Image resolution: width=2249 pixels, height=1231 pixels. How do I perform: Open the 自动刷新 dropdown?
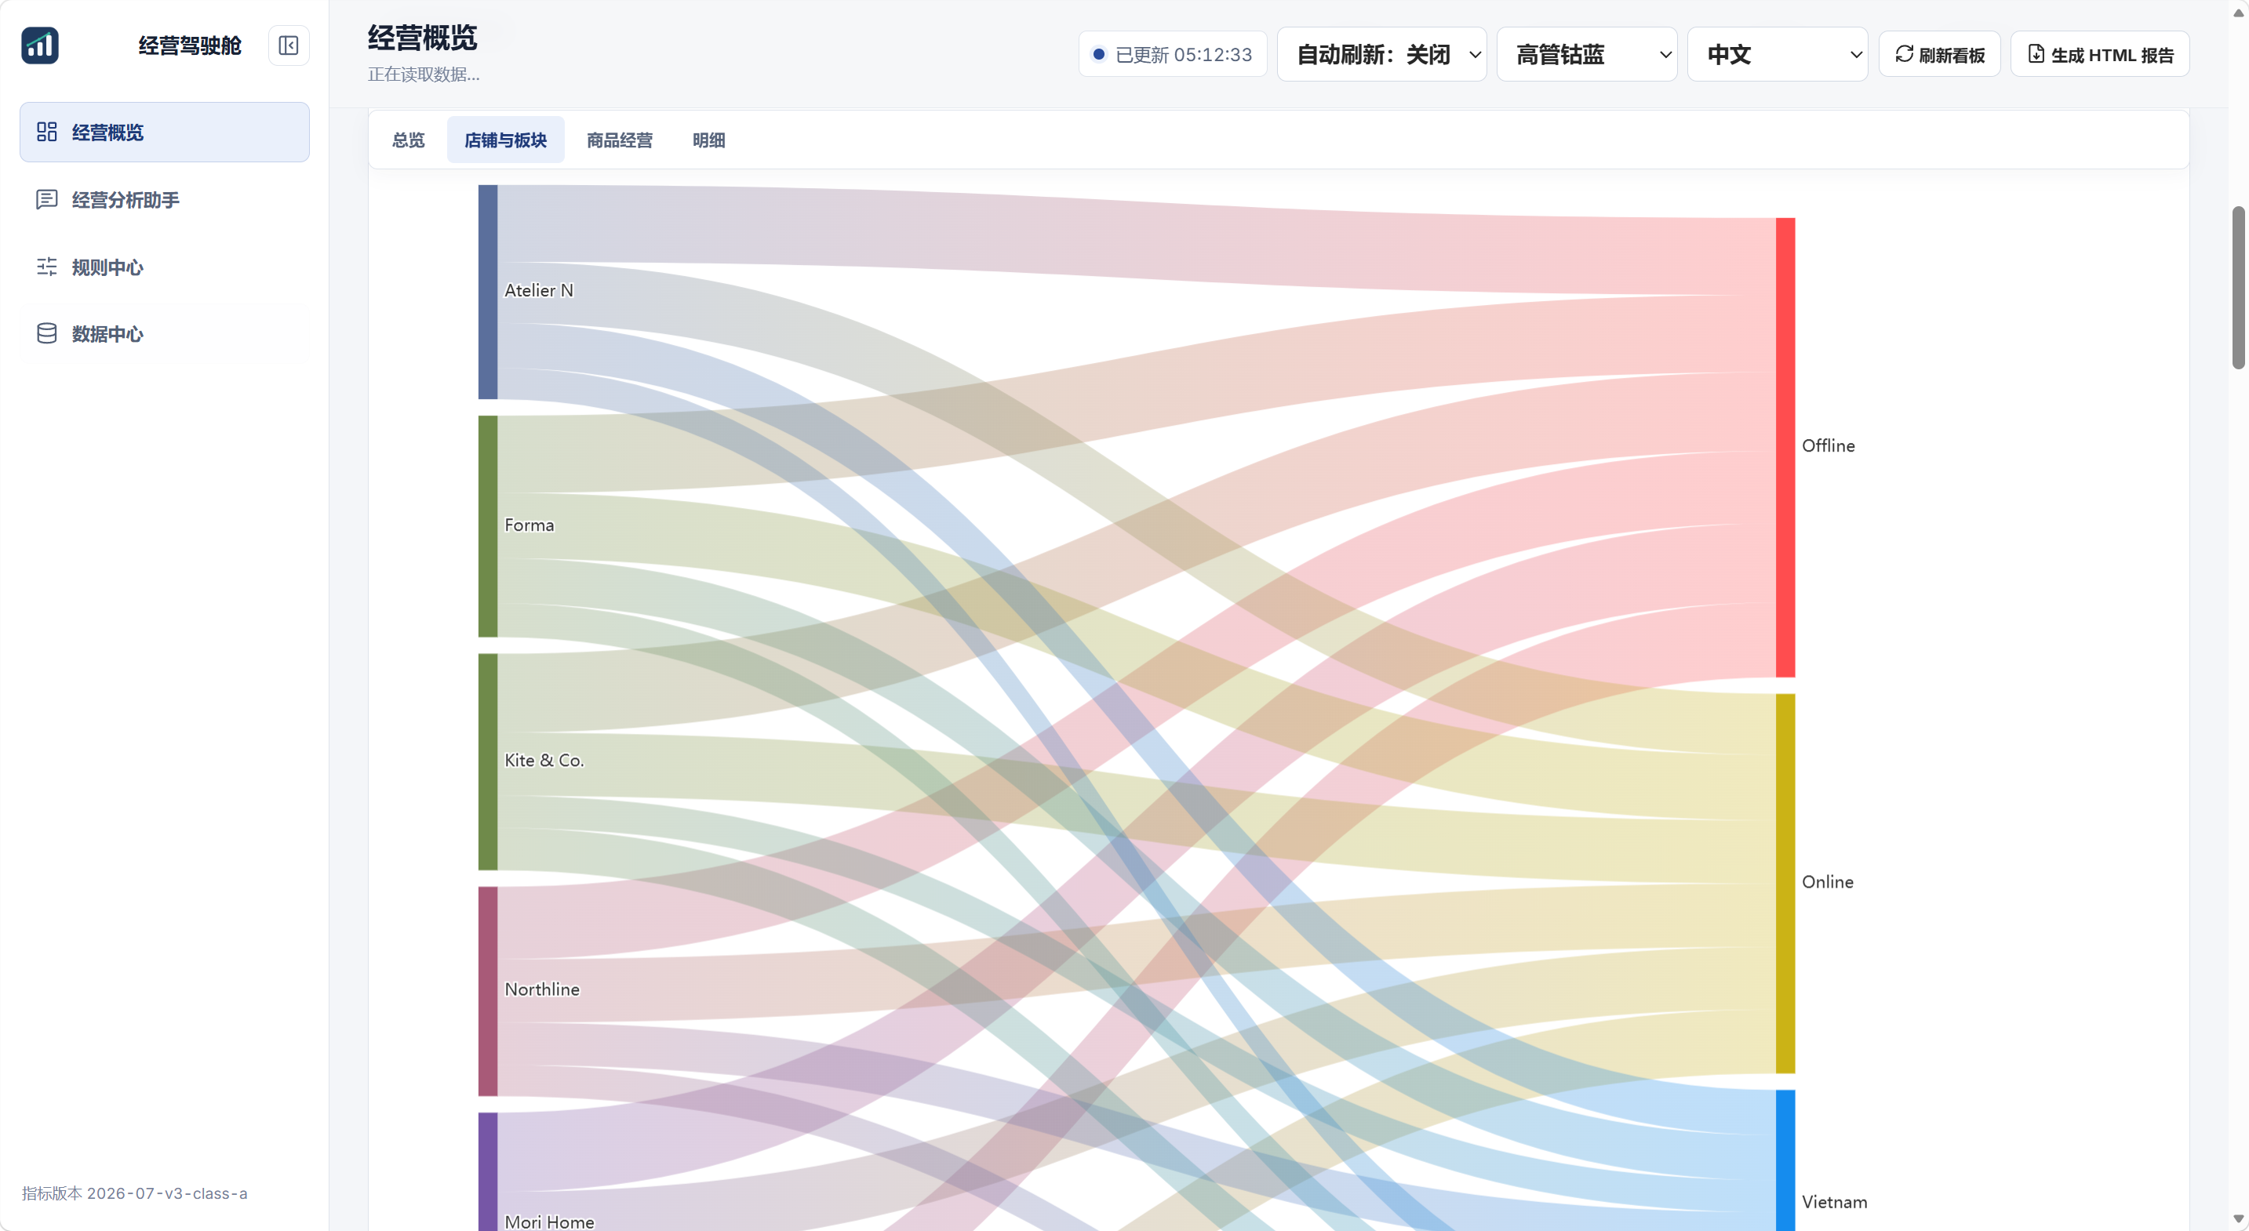coord(1382,54)
